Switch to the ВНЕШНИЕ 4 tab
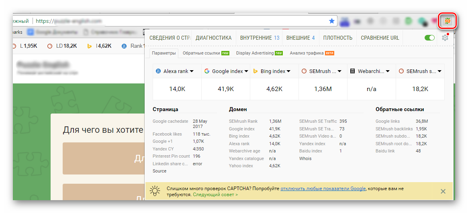The height and width of the screenshot is (213, 468). point(300,38)
